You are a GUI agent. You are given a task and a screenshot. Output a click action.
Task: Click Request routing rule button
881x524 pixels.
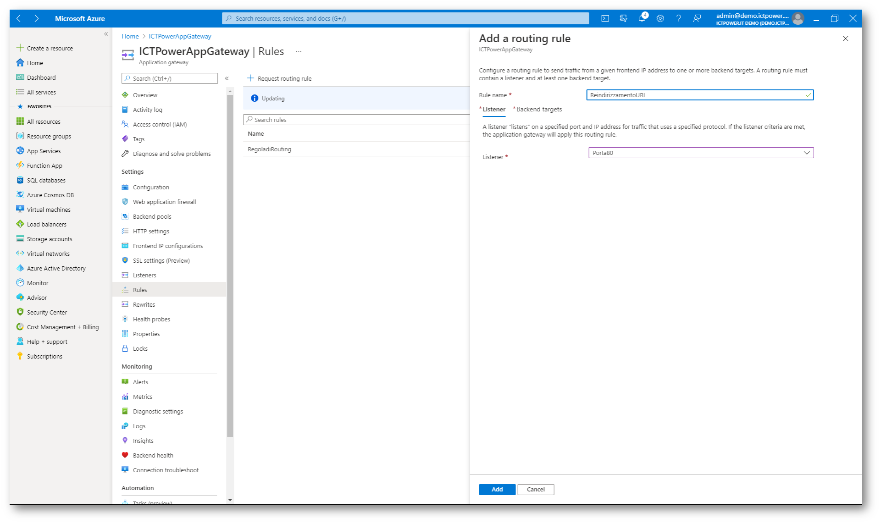pos(279,78)
